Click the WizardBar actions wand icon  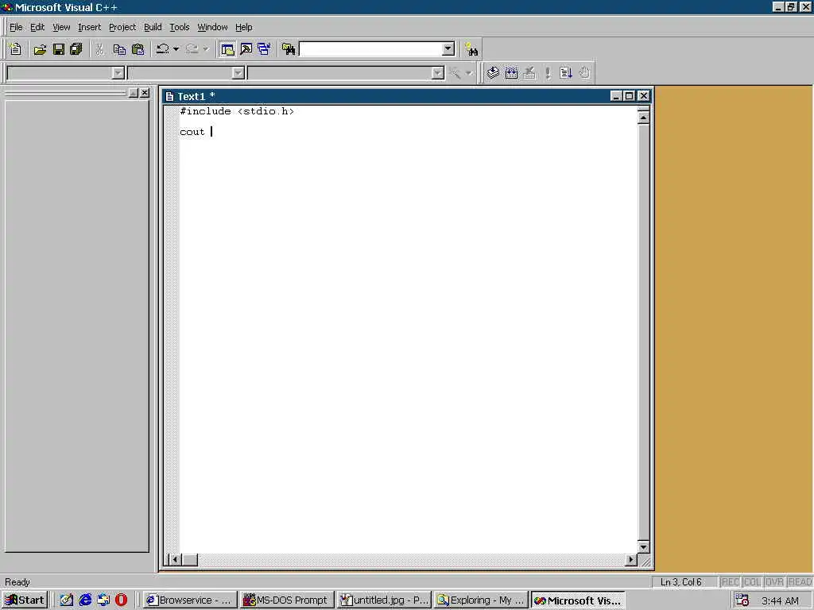[455, 73]
